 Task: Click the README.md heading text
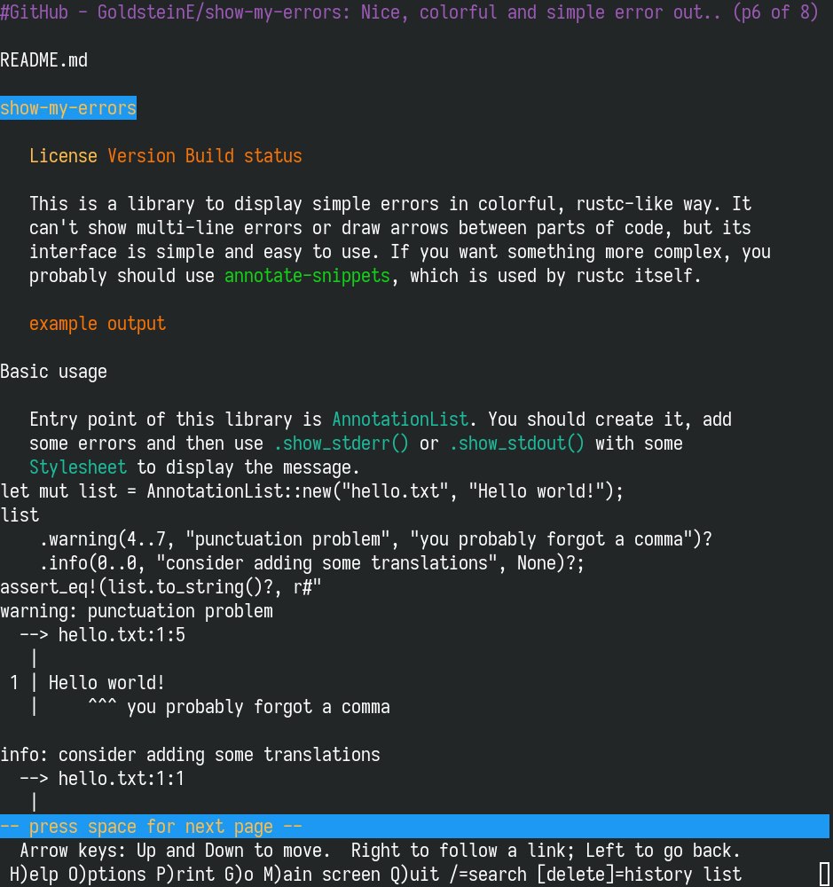tap(43, 60)
